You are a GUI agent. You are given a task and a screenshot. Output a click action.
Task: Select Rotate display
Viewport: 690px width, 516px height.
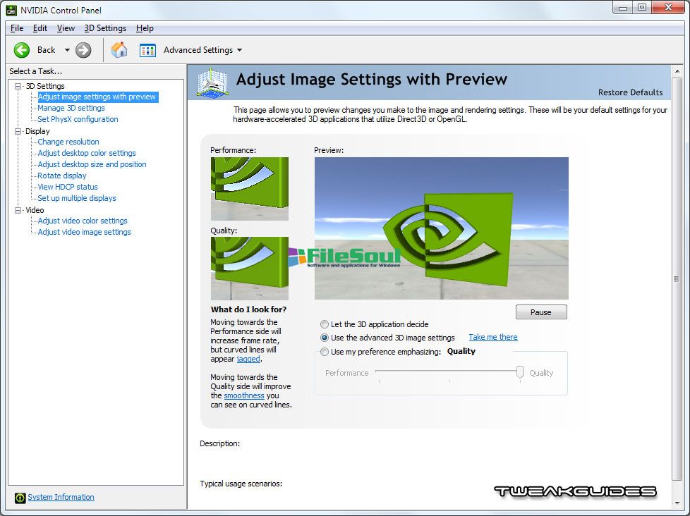pos(62,176)
